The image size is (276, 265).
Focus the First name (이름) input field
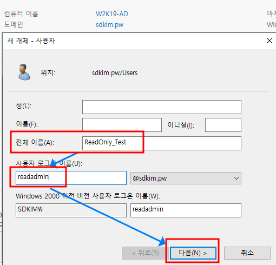[x=122, y=125]
